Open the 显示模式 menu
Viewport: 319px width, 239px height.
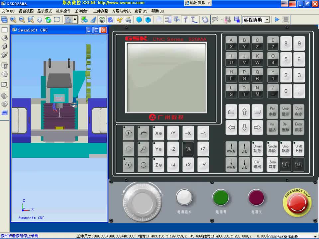[x=45, y=11]
